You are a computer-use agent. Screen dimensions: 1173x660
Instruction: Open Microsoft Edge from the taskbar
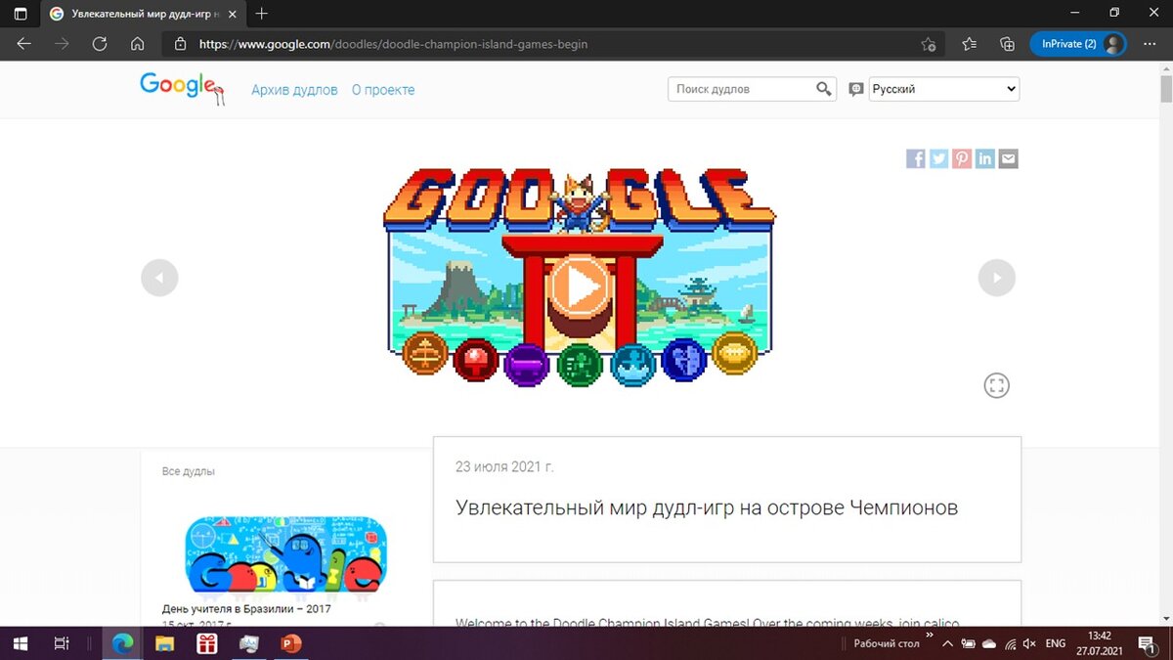pyautogui.click(x=122, y=643)
